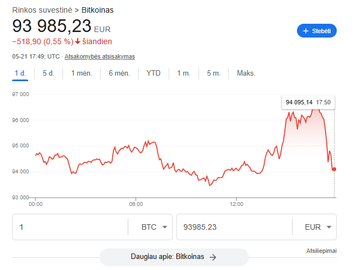Open the Rinkos suvestinė breadcrumb link
This screenshot has width=360, height=270.
point(42,10)
